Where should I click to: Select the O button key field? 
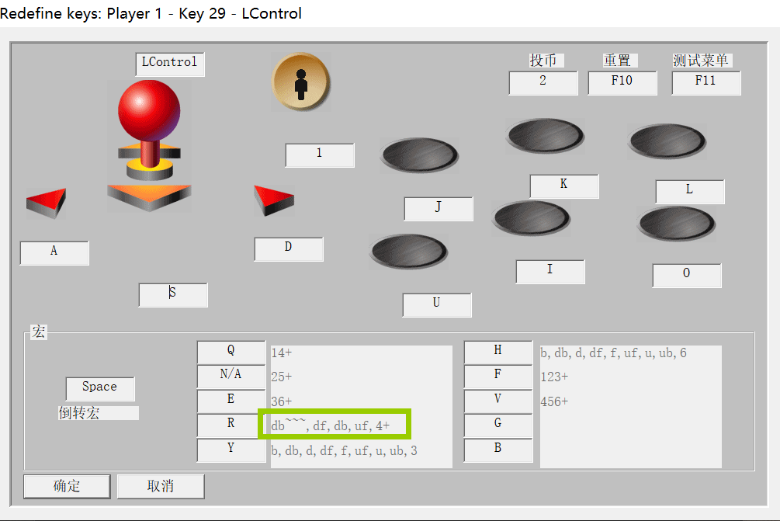pyautogui.click(x=687, y=275)
